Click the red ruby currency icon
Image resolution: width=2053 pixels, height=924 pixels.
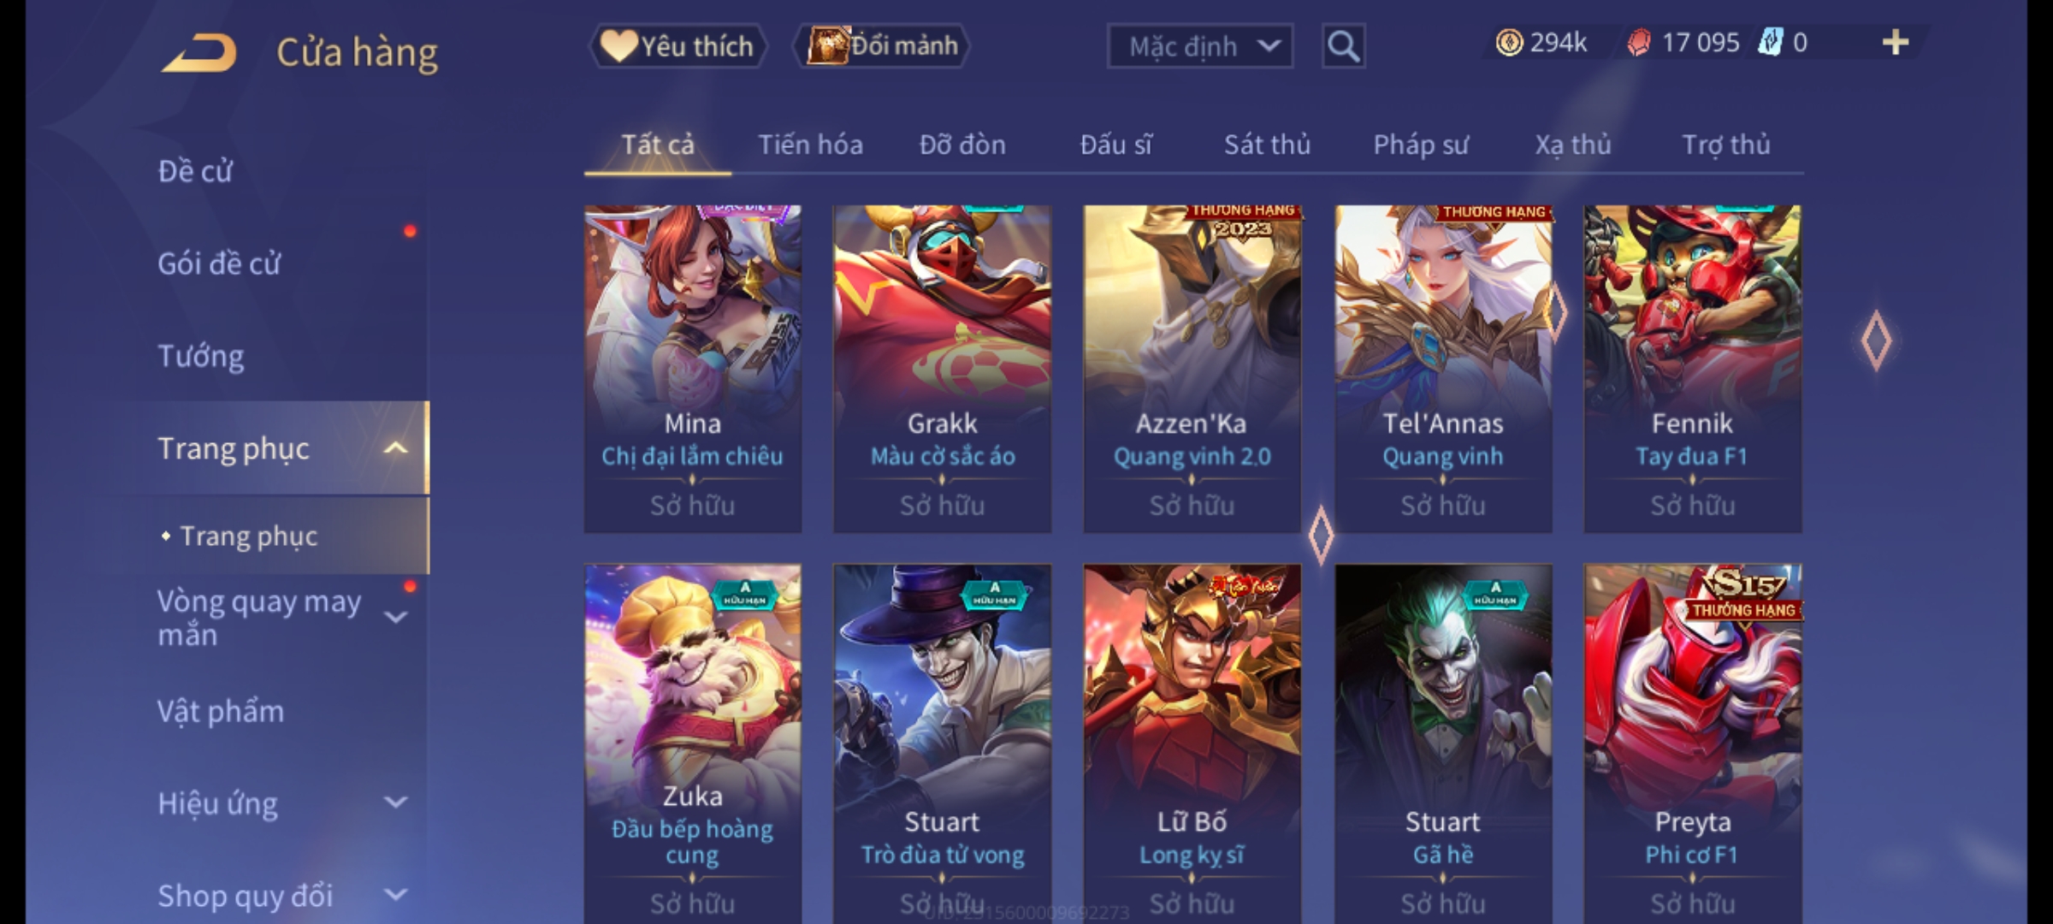tap(1638, 43)
